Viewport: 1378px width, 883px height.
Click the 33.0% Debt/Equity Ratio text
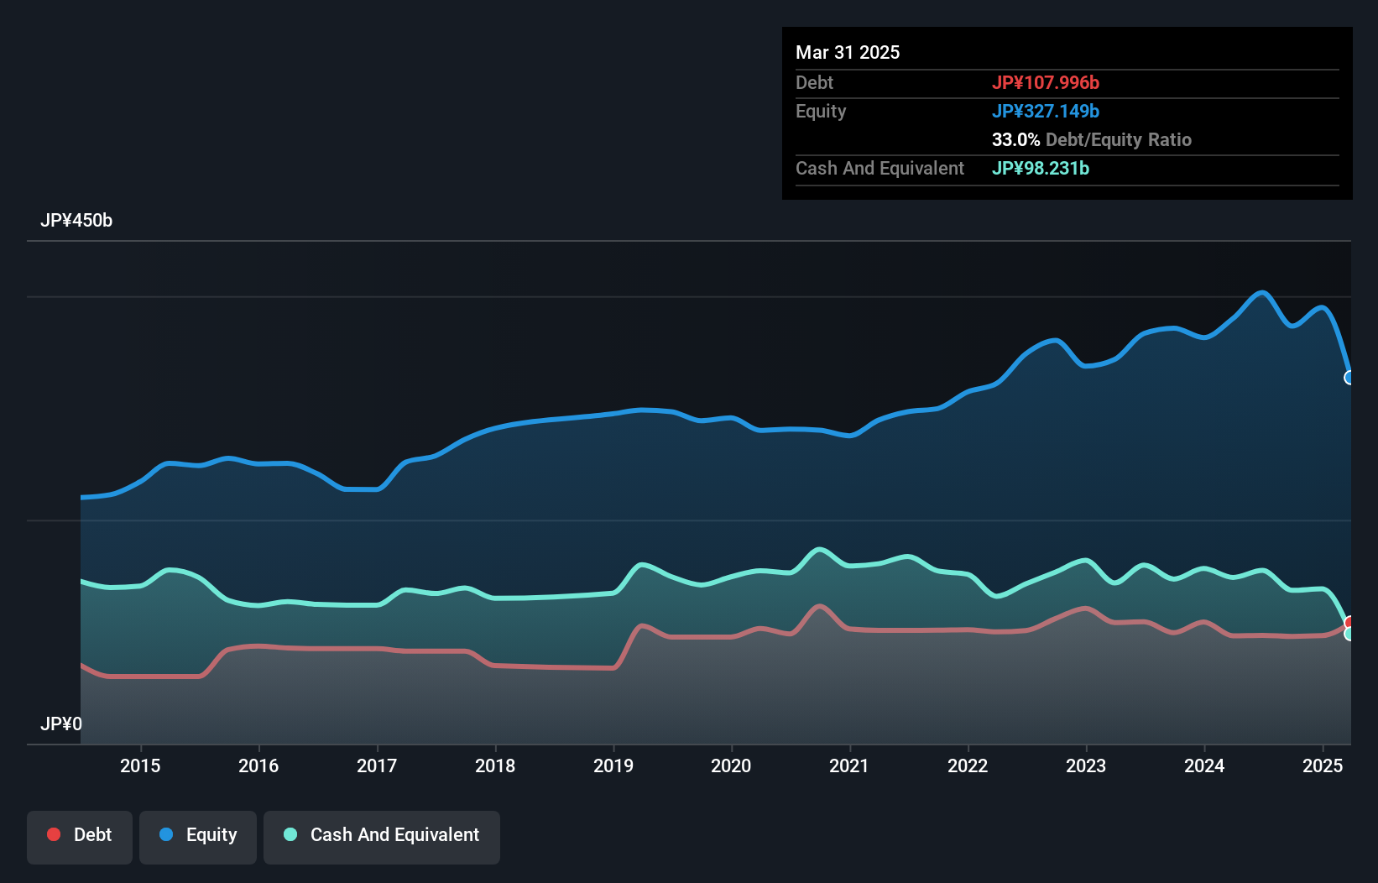click(1092, 139)
